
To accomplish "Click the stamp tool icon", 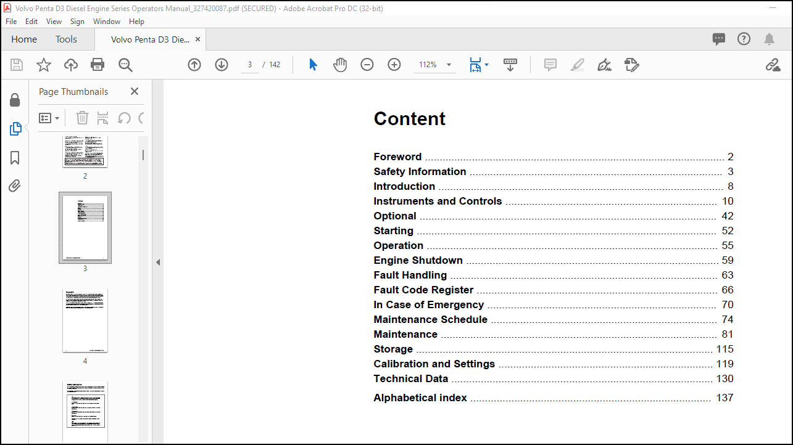I will tap(632, 65).
